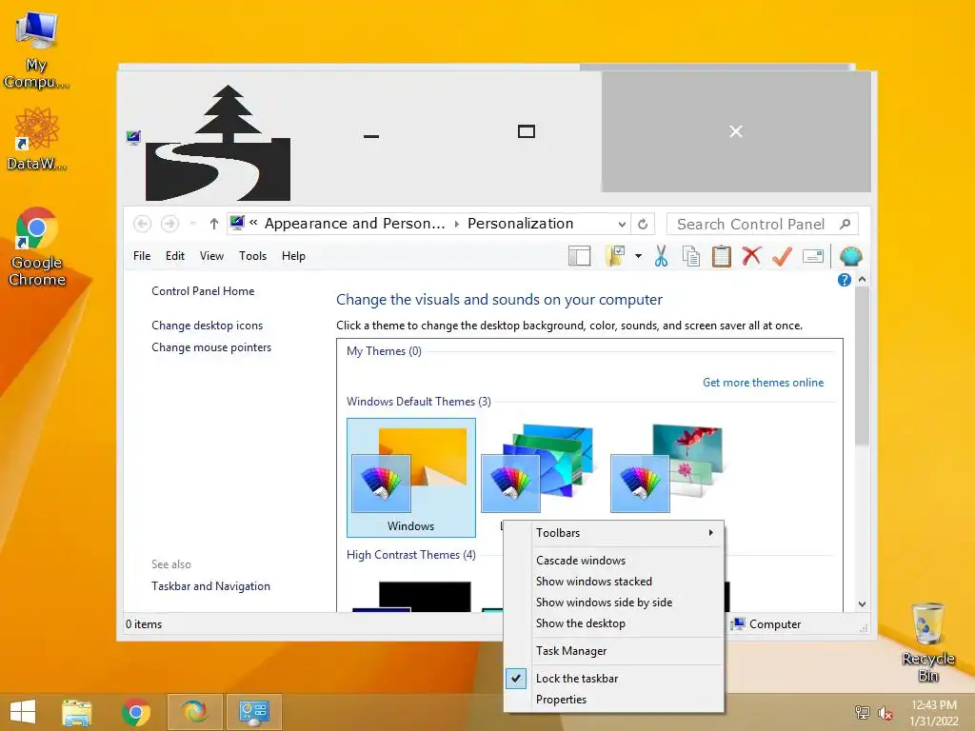Click the red X Delete icon
Image resolution: width=975 pixels, height=731 pixels.
tap(751, 255)
